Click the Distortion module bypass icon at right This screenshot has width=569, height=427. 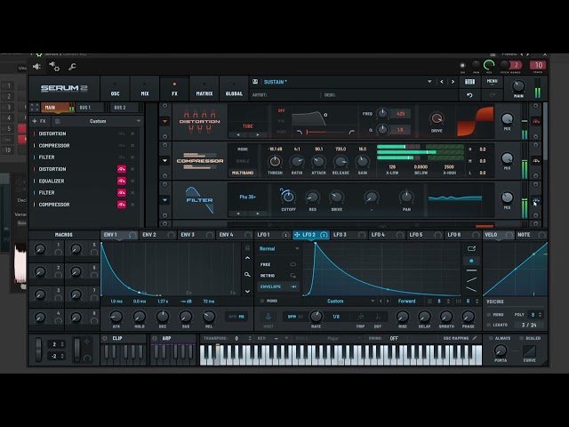tap(536, 121)
